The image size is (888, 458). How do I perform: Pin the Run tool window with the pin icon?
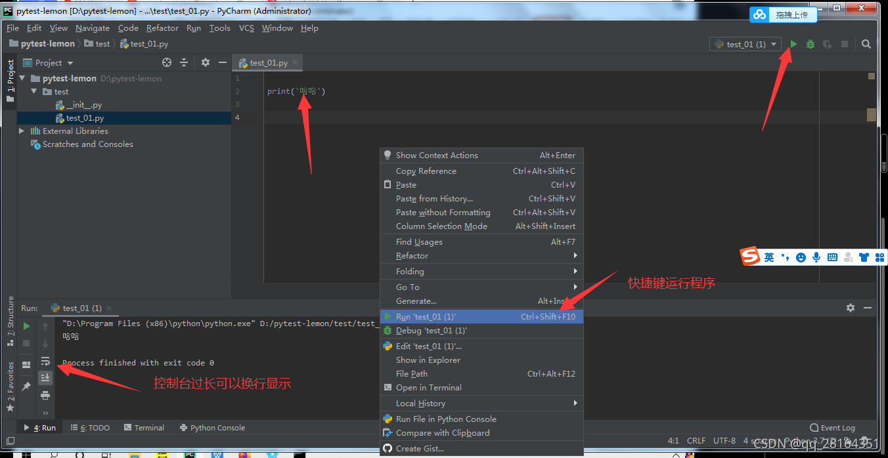click(x=26, y=386)
